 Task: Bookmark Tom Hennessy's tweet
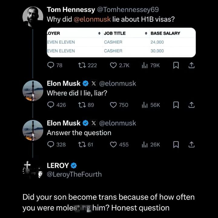click(176, 65)
